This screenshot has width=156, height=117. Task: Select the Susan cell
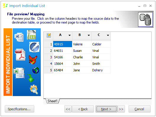82,51
